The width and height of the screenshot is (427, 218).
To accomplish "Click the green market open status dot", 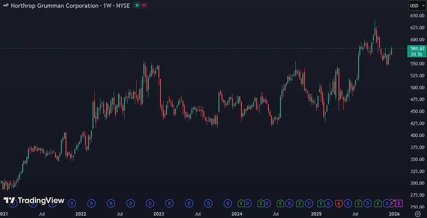I will [137, 5].
